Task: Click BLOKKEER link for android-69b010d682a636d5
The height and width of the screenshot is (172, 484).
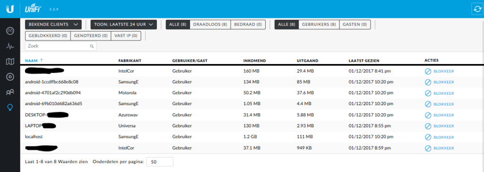Action: tap(443, 104)
